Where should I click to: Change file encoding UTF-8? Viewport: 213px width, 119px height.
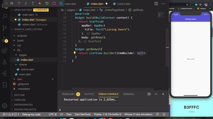point(53,114)
